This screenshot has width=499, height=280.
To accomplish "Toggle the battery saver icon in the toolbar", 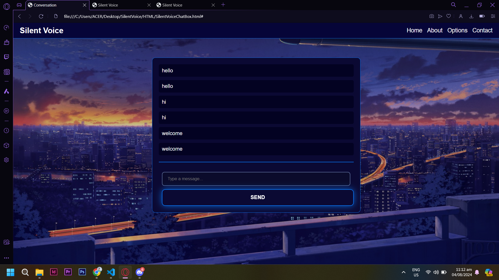I will coord(482,16).
